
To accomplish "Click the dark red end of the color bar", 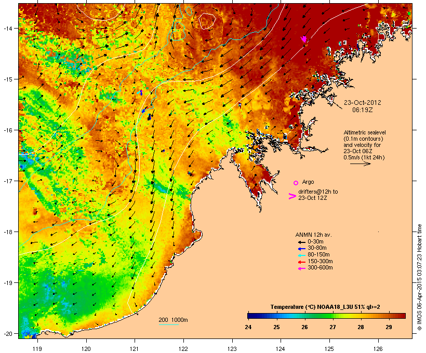I will (403, 316).
